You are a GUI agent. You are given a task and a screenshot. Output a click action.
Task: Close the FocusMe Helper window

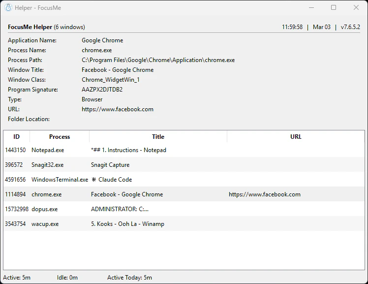356,7
